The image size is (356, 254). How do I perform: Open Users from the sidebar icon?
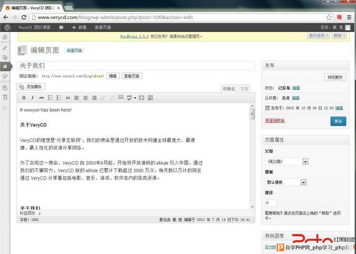(5, 88)
